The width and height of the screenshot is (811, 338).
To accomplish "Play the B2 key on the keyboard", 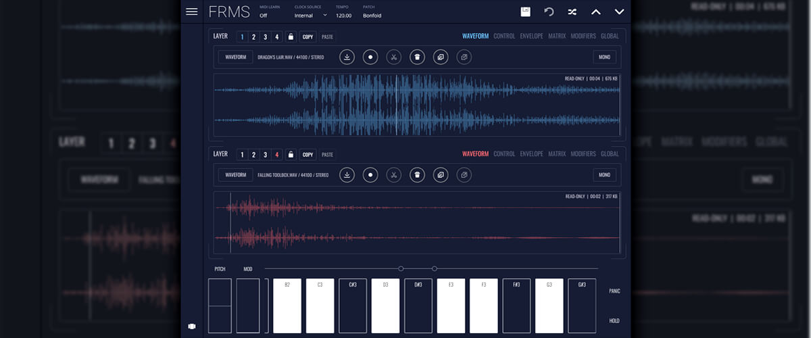I will tap(287, 306).
